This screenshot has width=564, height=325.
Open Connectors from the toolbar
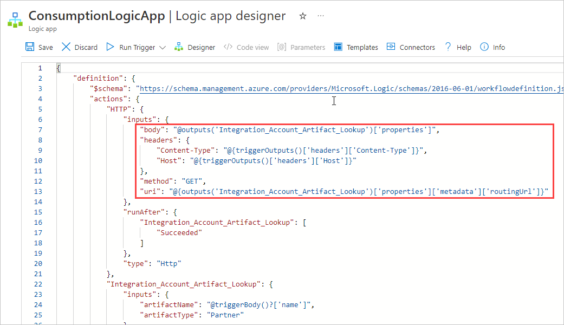417,48
